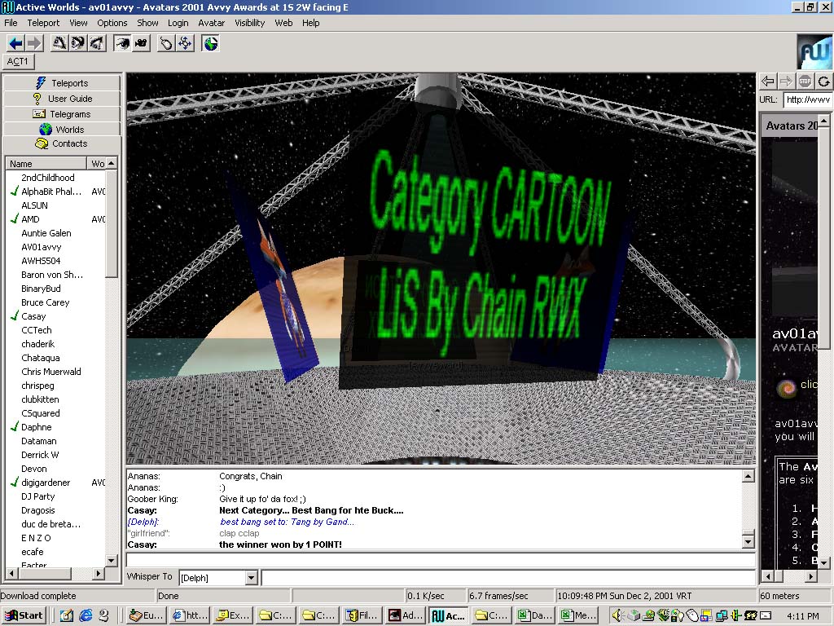Image resolution: width=834 pixels, height=626 pixels.
Task: Click the four-arrow avatar movement icon
Action: click(x=186, y=43)
